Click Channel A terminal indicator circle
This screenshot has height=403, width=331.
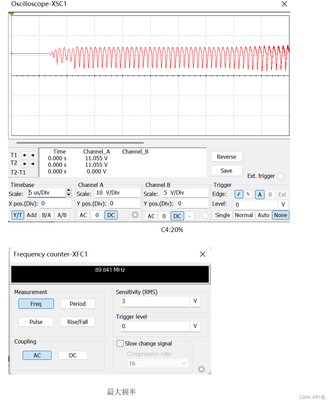(x=135, y=215)
